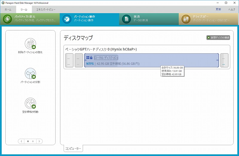Image resolution: width=239 pixels, height=156 pixels.
Task: Open the ホーム tab
Action: pos(8,10)
